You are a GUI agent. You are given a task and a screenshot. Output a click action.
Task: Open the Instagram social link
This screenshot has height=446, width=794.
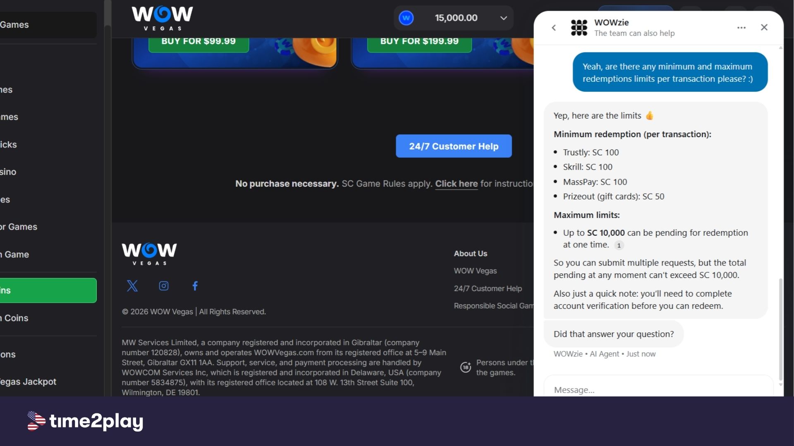[164, 286]
